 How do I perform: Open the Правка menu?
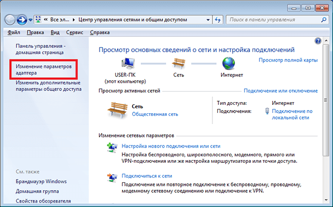(x=35, y=32)
